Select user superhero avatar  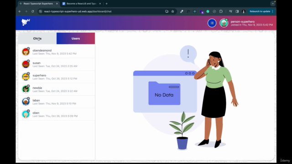(x=26, y=77)
